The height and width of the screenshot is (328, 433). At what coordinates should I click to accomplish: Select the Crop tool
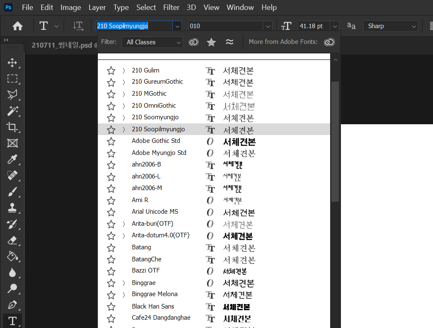click(12, 127)
